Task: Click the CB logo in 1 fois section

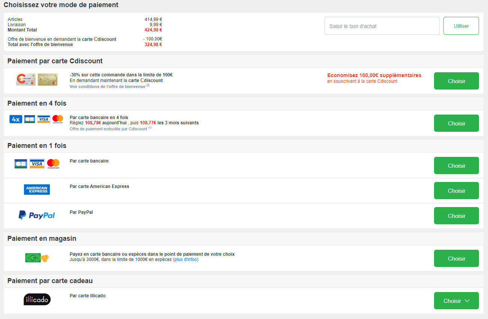Action: click(21, 164)
